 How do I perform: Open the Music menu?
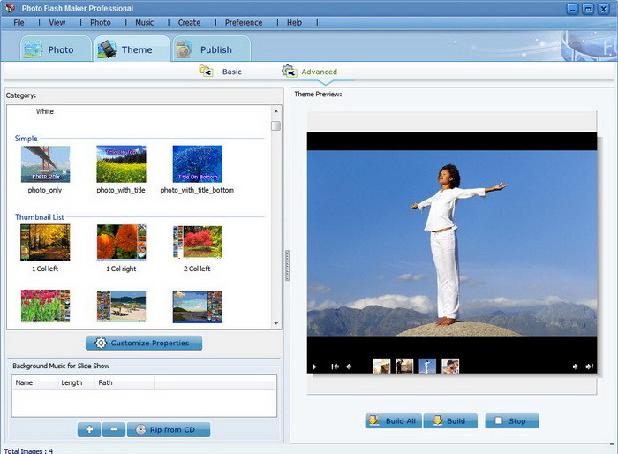click(x=144, y=22)
